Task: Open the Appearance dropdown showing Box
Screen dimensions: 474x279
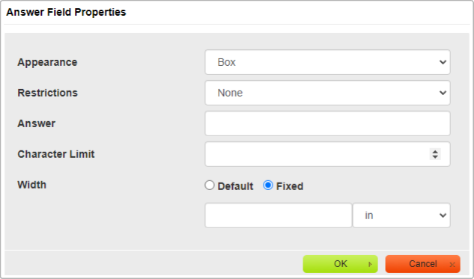Action: (327, 62)
